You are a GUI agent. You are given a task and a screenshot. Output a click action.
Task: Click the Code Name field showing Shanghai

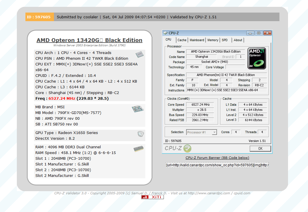click(201, 57)
